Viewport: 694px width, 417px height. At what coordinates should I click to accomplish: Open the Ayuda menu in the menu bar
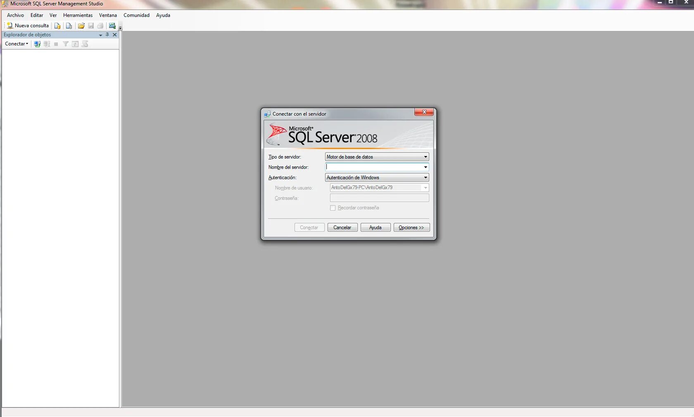[x=163, y=15]
